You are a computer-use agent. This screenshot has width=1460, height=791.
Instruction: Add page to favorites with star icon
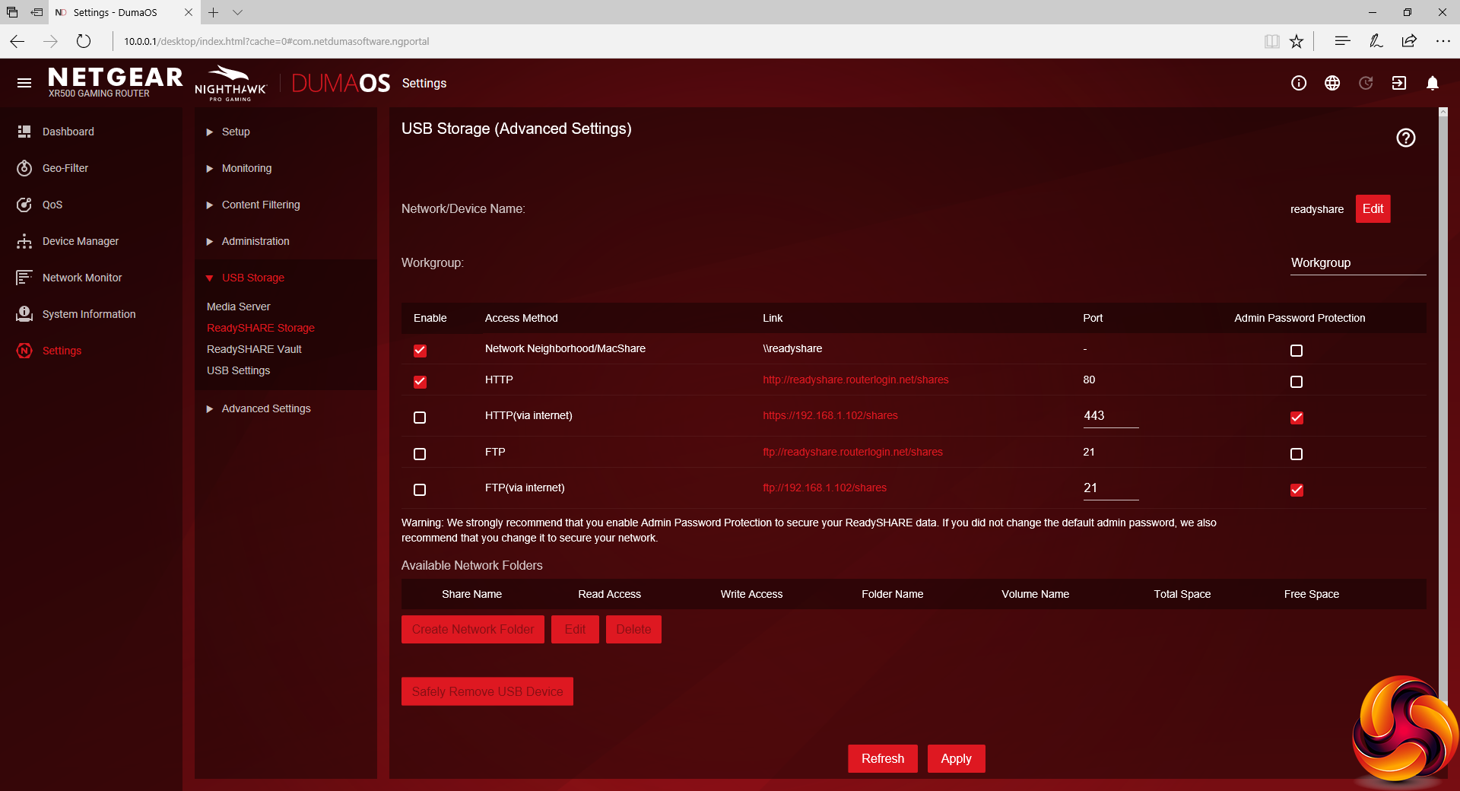pos(1297,41)
